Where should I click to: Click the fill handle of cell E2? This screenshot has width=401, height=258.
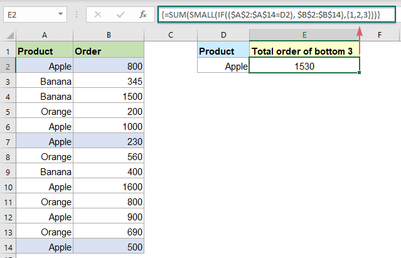[360, 73]
